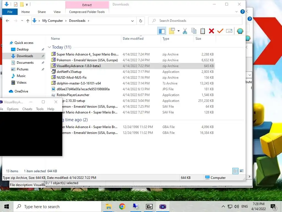Collapse the Today (11) group
This screenshot has height=212, width=282.
49,47
